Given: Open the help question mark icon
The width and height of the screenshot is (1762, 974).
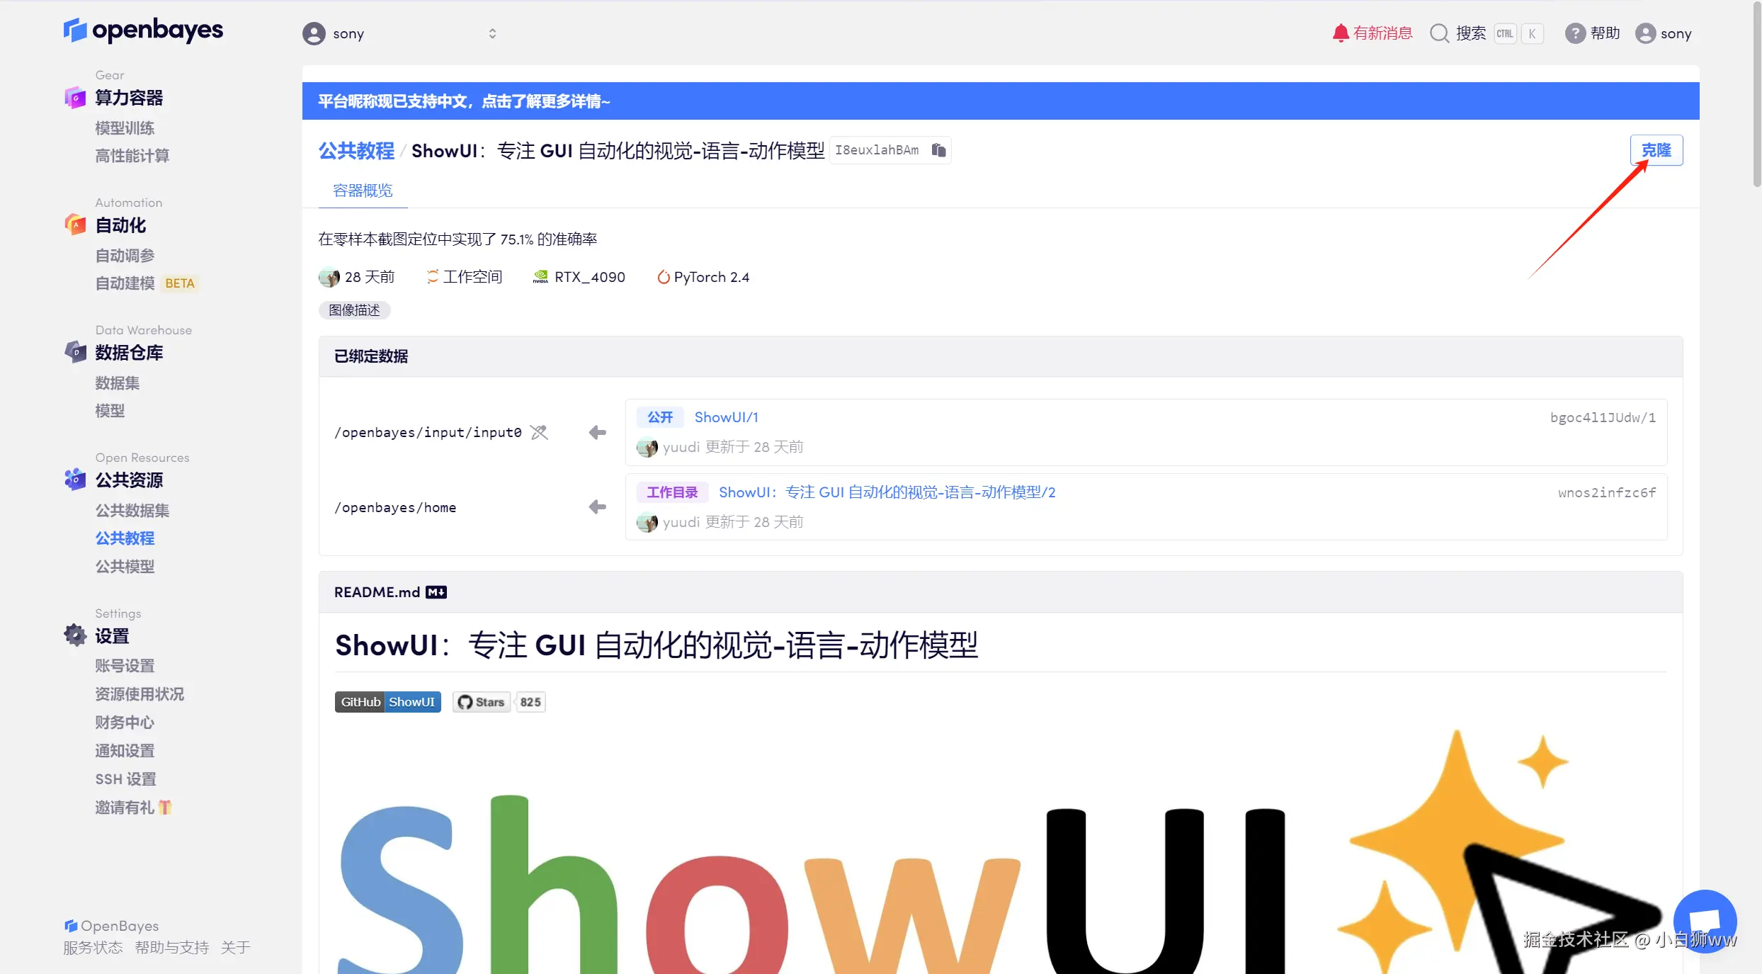Looking at the screenshot, I should (1574, 33).
